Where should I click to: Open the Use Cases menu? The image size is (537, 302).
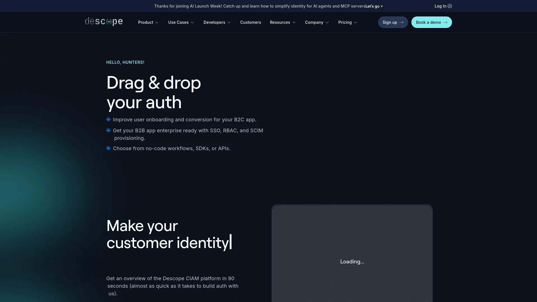(x=181, y=22)
